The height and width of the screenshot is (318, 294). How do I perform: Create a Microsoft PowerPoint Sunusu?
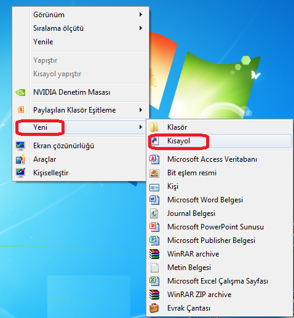click(x=220, y=227)
